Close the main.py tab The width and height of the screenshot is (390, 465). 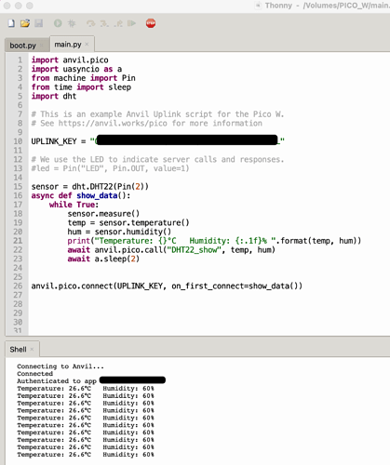point(87,45)
